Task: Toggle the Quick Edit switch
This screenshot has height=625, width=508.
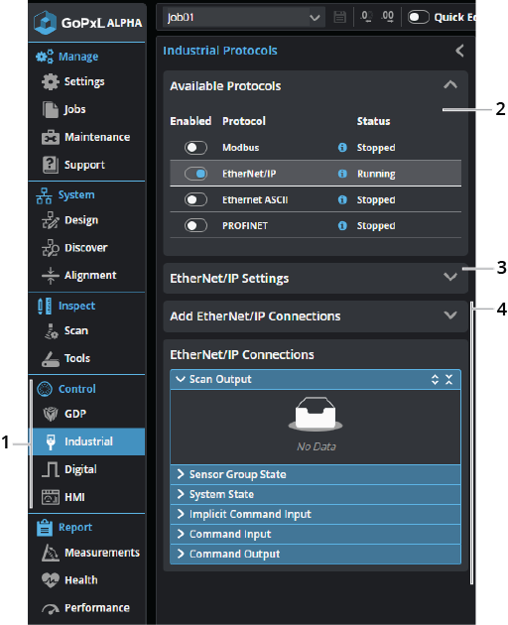Action: [419, 17]
